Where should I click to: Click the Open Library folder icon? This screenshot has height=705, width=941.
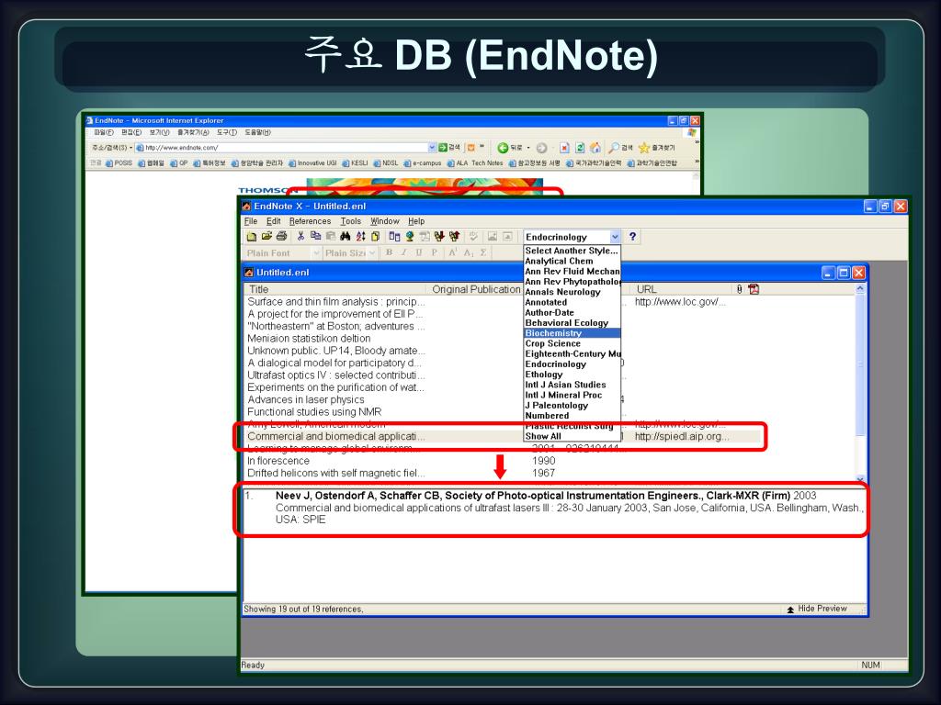point(266,236)
